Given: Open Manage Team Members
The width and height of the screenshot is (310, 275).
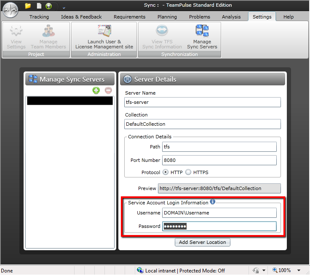Looking at the screenshot, I should tap(48, 37).
